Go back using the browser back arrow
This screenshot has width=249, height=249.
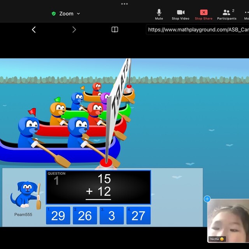tap(34, 30)
